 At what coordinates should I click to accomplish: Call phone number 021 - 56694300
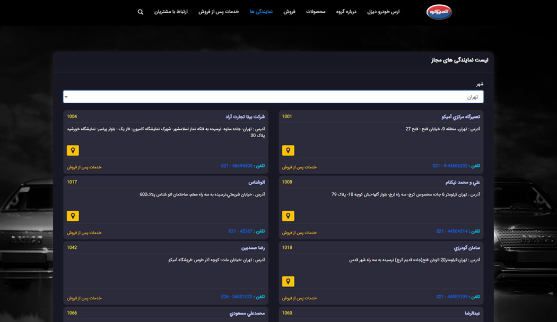point(237,166)
